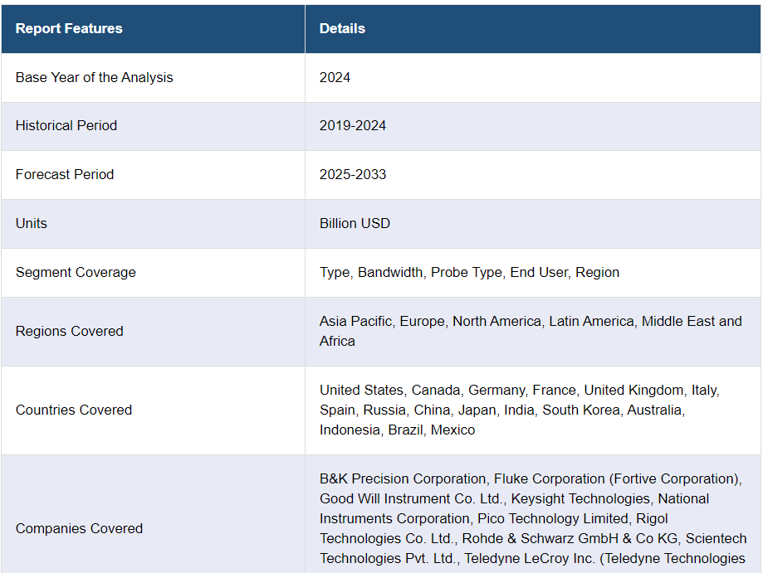Select the Companies Covered label cell

tap(79, 528)
